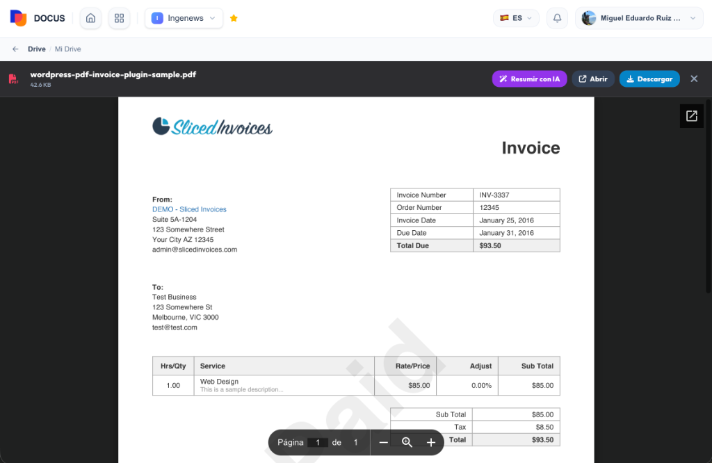The height and width of the screenshot is (463, 712).
Task: Click the PDF file type icon
Action: pyautogui.click(x=13, y=79)
